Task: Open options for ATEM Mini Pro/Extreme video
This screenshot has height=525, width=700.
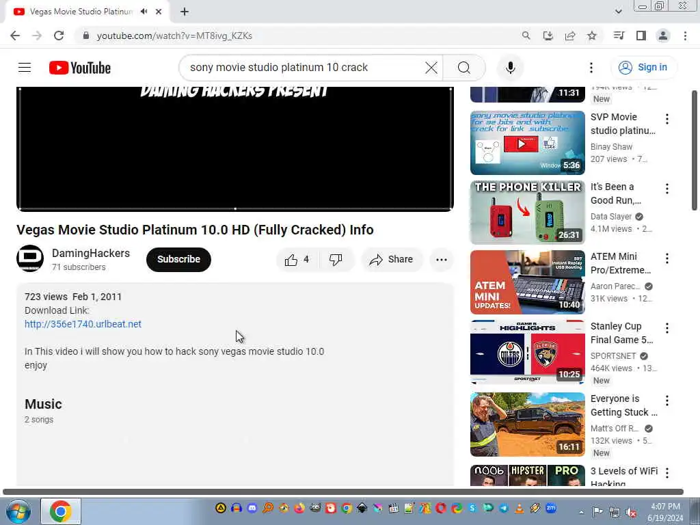Action: [x=667, y=258]
